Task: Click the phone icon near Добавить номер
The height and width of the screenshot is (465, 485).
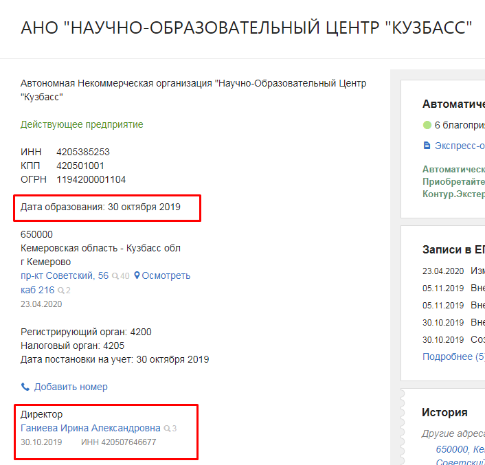Action: 25,387
